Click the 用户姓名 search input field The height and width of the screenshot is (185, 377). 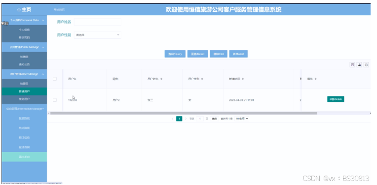coord(97,22)
